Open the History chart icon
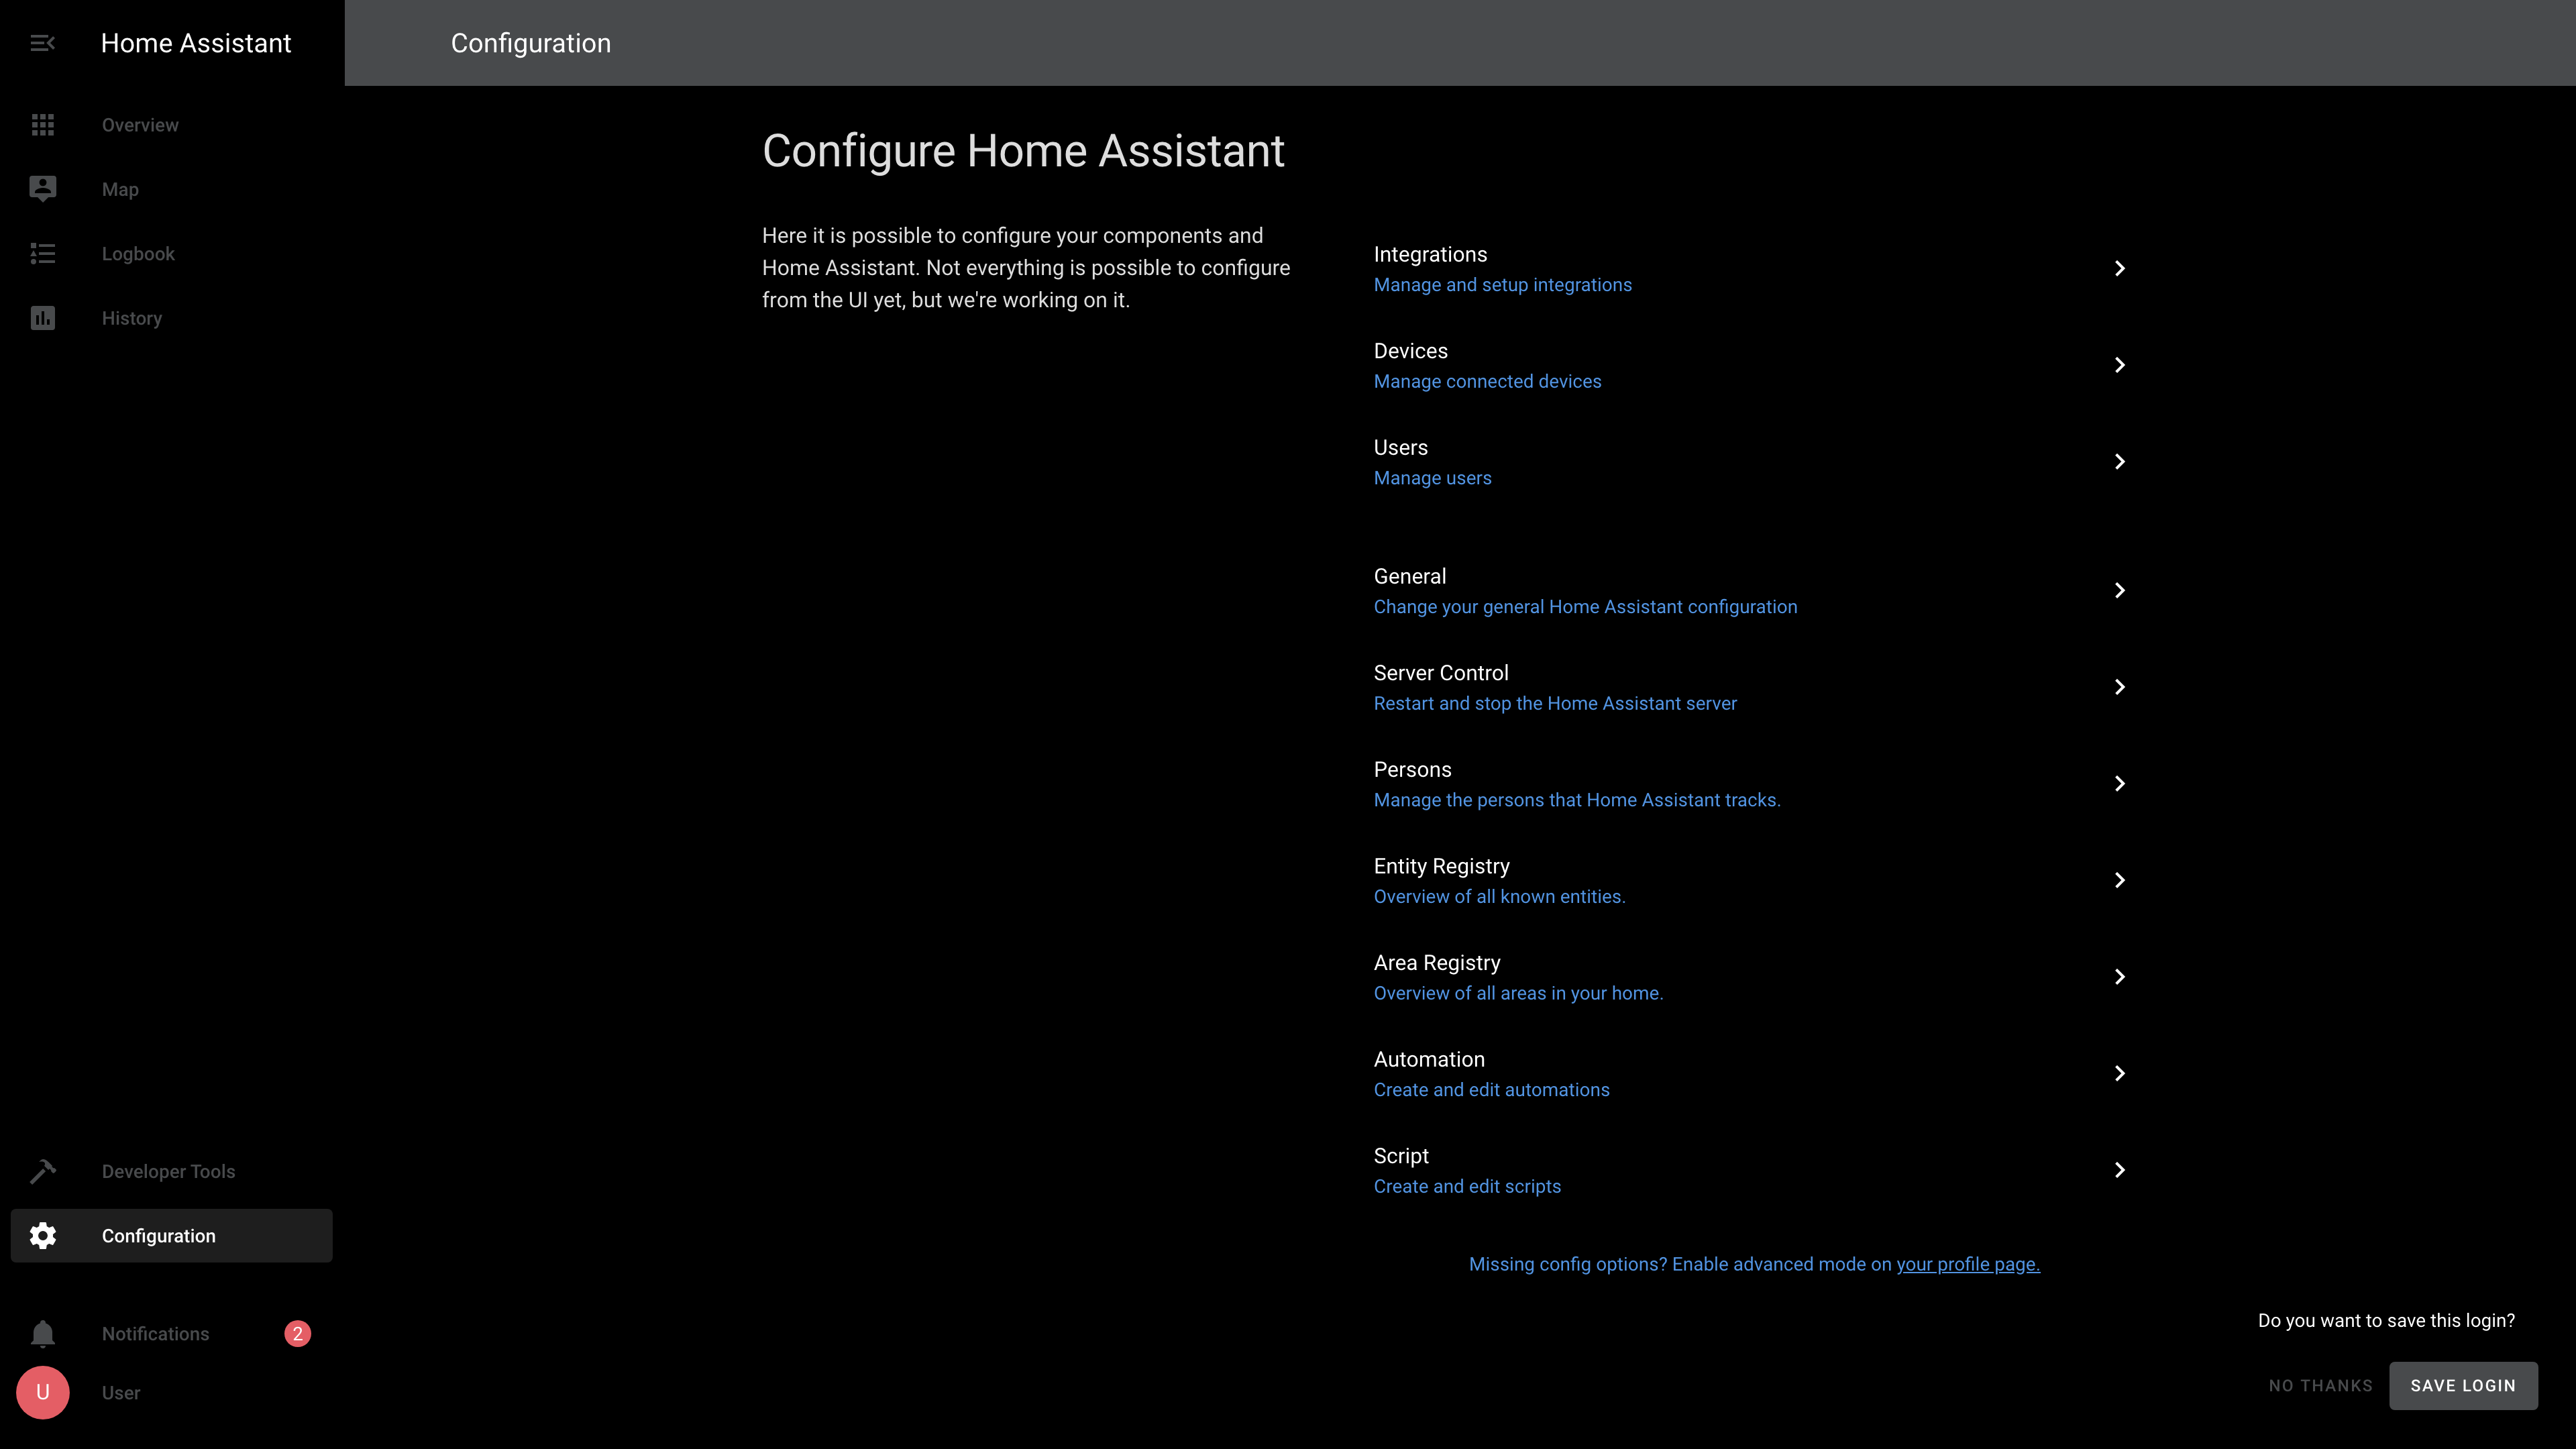This screenshot has width=2576, height=1449. click(x=42, y=318)
